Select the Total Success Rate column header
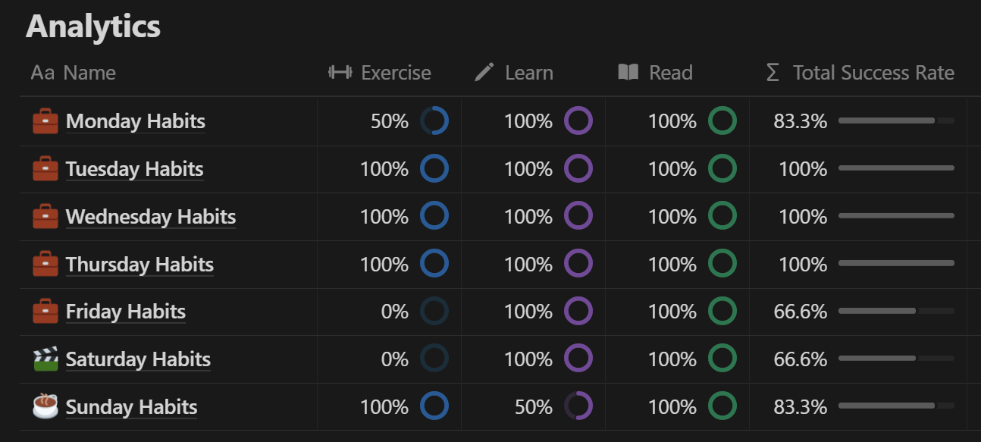 coord(860,73)
